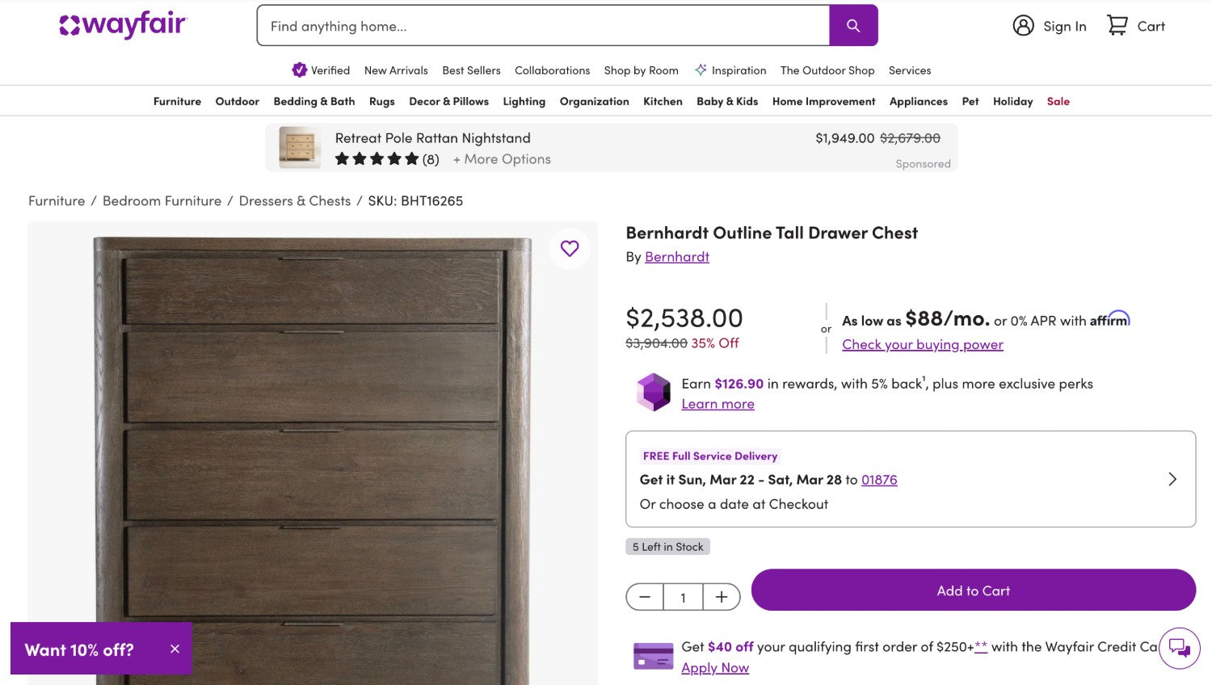
Task: Click the purple search magnifier button
Action: click(x=853, y=26)
